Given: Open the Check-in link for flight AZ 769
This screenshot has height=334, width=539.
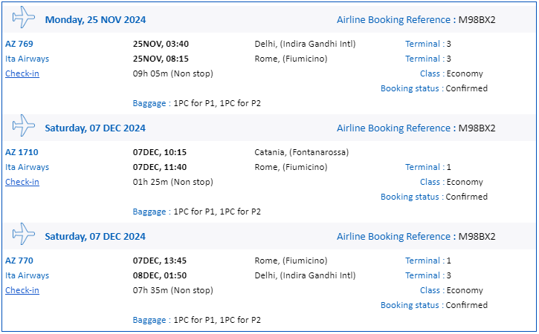Looking at the screenshot, I should [22, 73].
